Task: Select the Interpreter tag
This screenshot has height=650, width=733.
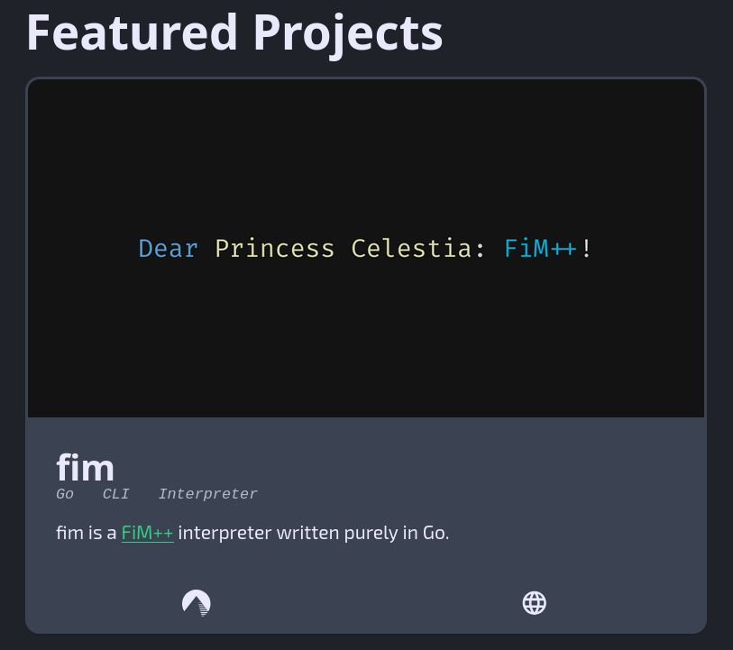Action: point(207,494)
